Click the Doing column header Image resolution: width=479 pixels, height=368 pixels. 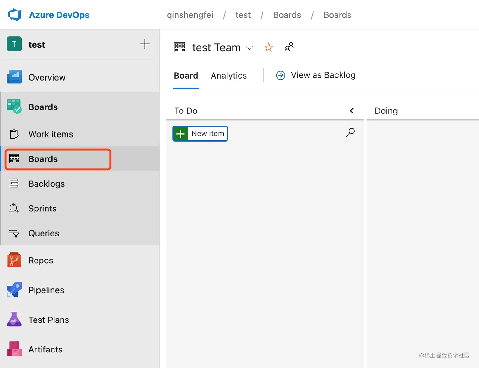click(x=386, y=111)
